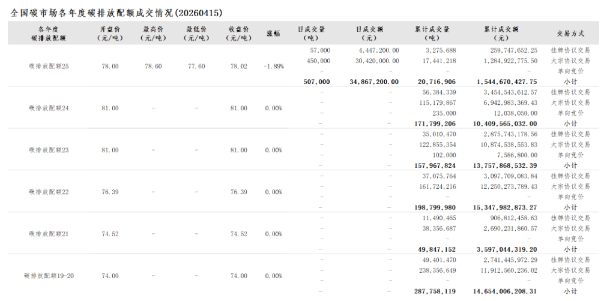Click the 日成交量 column header
Image resolution: width=613 pixels, height=301 pixels.
(311, 33)
